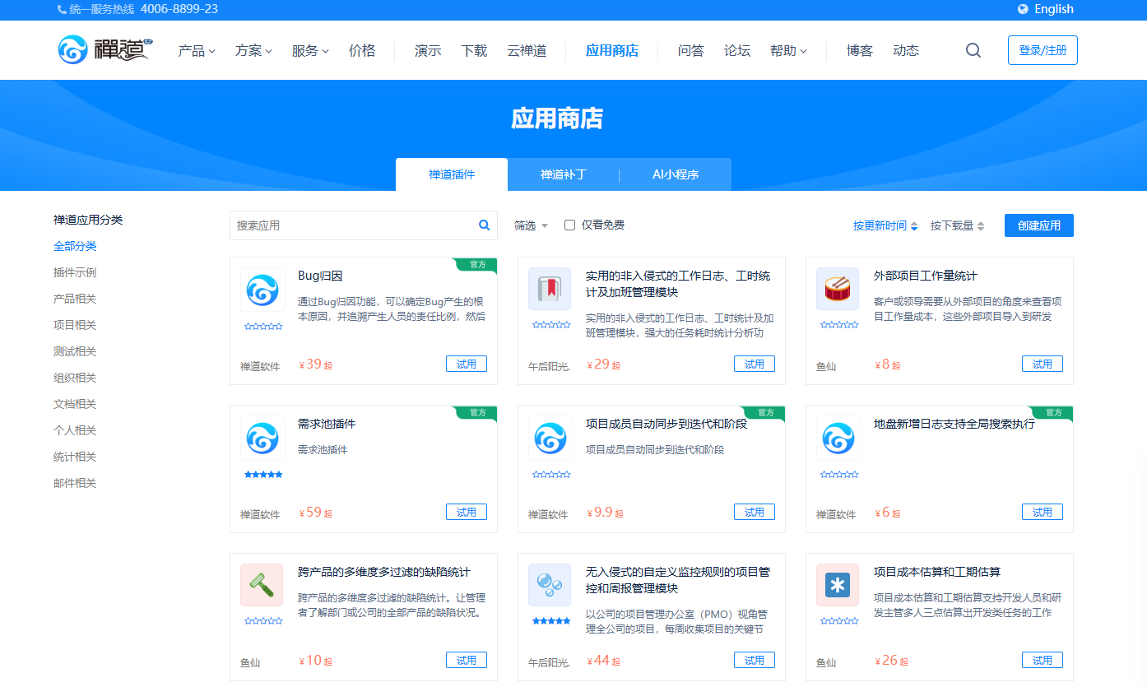Open 云禅道 from the top menu
This screenshot has width=1147, height=687.
[x=527, y=50]
